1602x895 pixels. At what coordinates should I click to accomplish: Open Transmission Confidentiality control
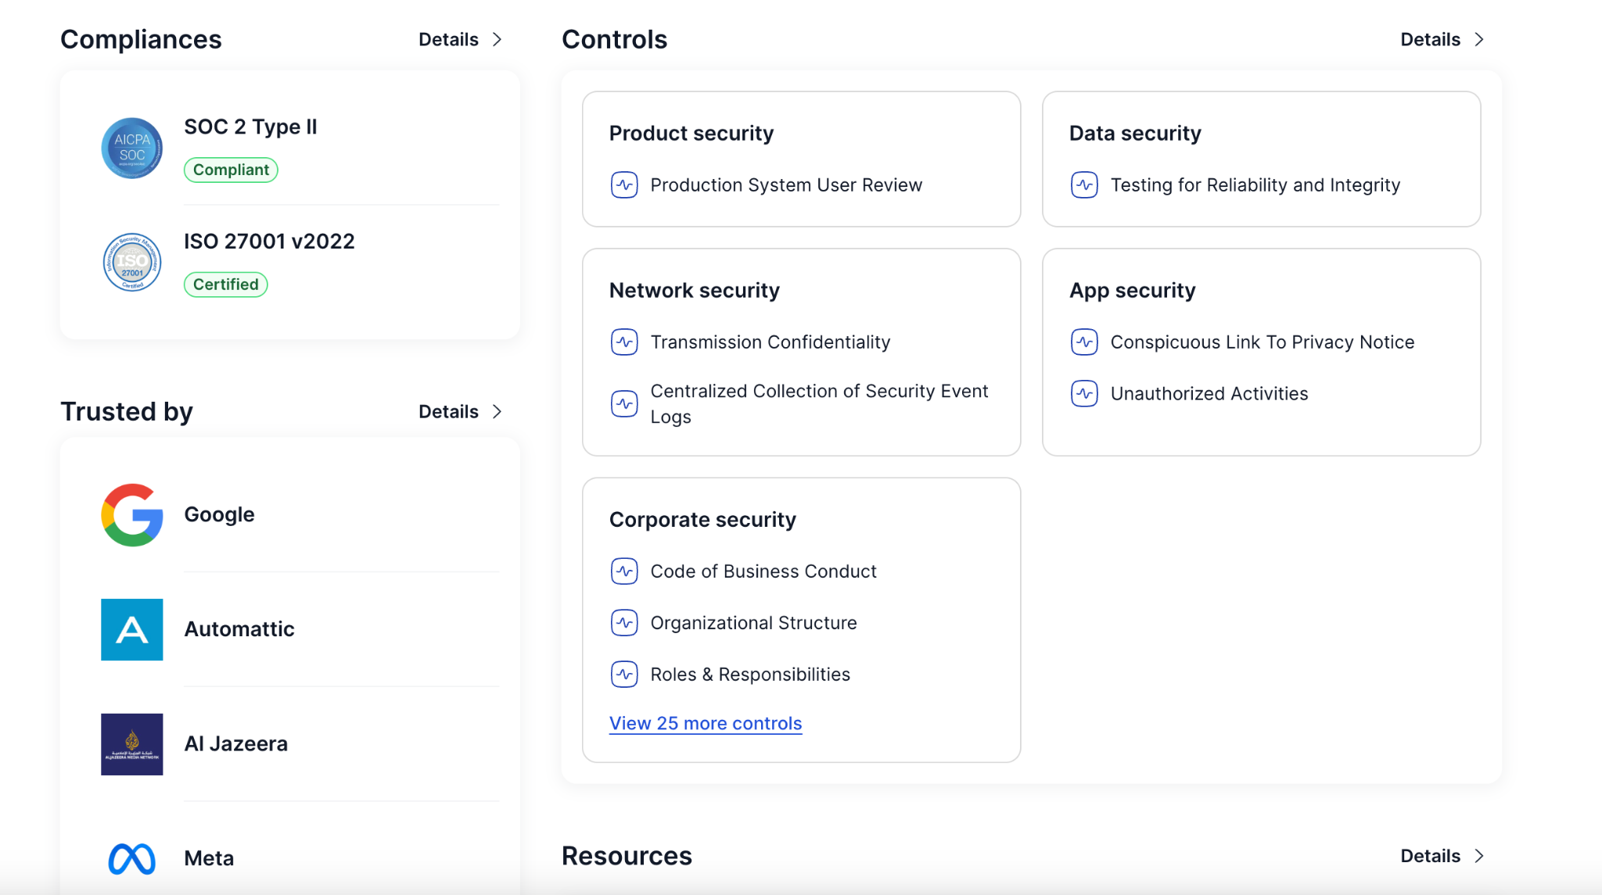(770, 342)
